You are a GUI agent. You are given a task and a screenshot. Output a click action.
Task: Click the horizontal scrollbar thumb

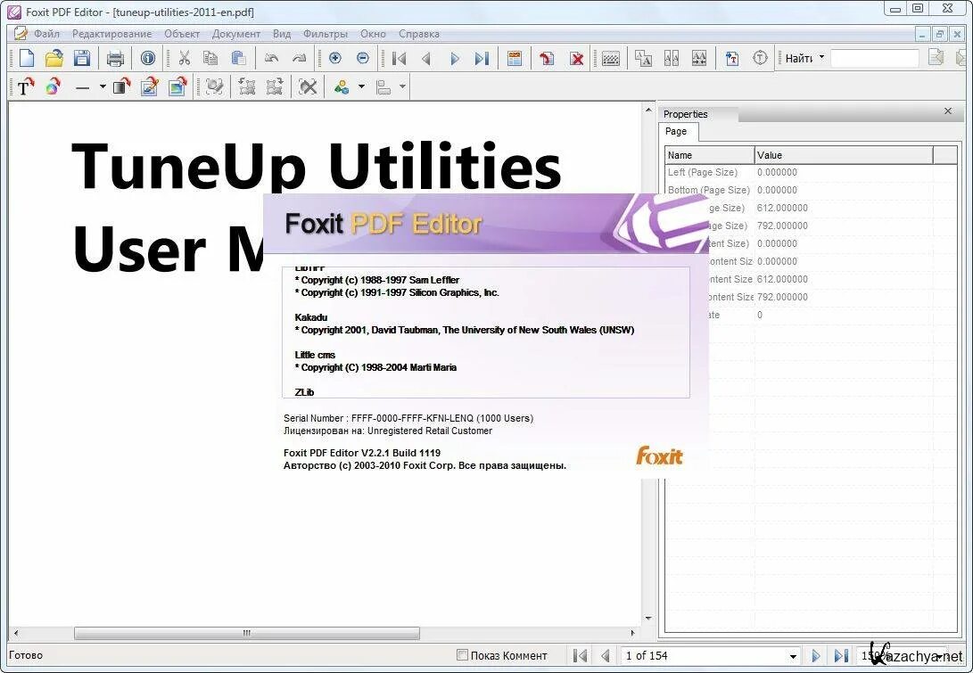tap(246, 633)
